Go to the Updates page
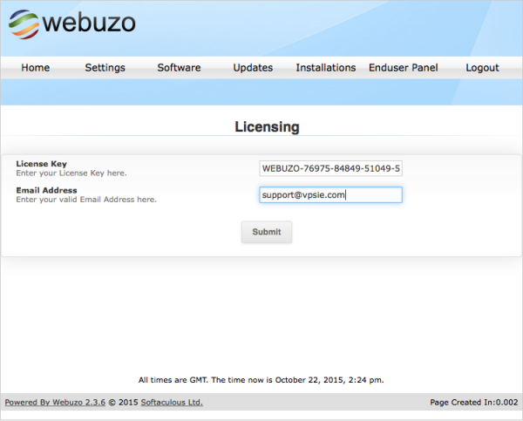Viewport: 523px width, 421px height. tap(253, 68)
